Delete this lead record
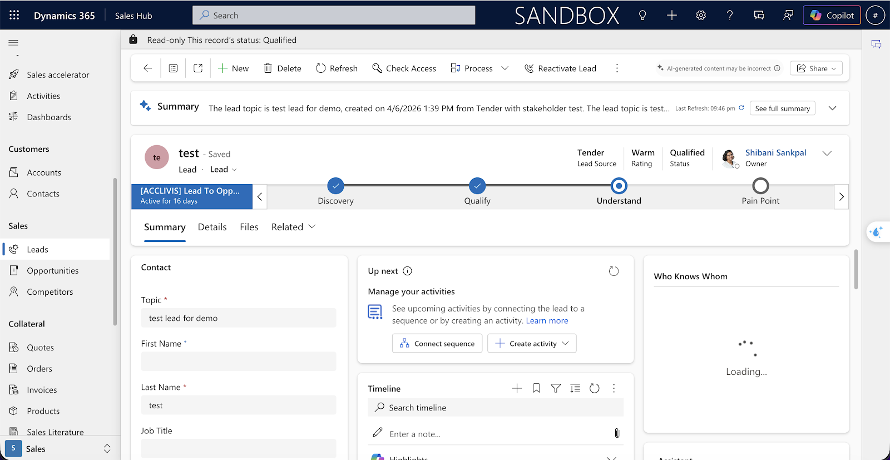The width and height of the screenshot is (890, 460). click(x=283, y=68)
